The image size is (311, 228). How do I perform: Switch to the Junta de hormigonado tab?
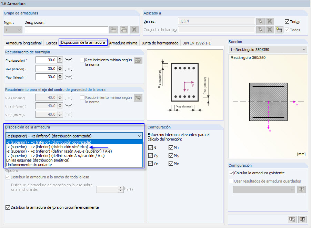[160, 43]
